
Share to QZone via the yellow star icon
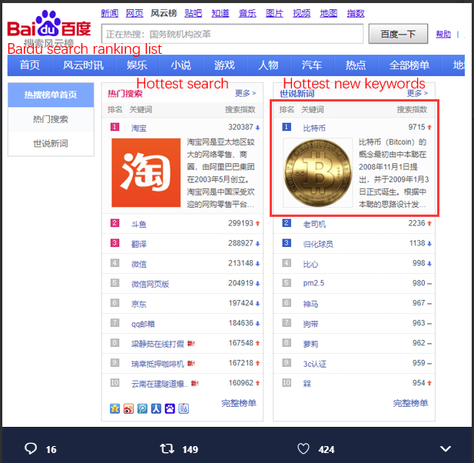point(114,408)
